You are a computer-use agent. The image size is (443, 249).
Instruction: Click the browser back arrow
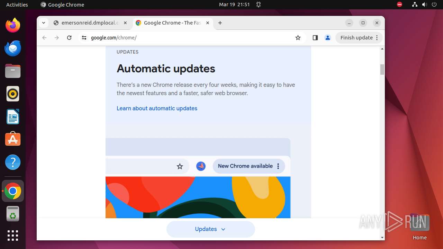[44, 38]
